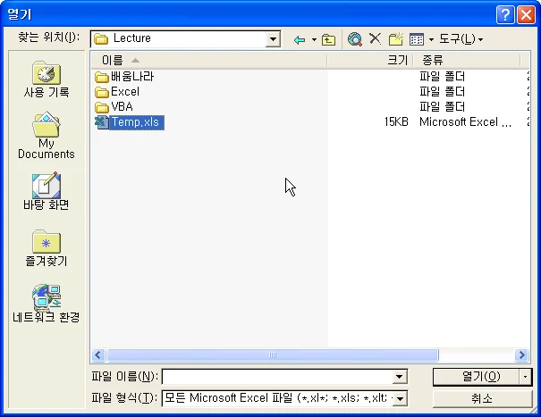The image size is (541, 417).
Task: Sort by the 이름 column header
Action: click(x=209, y=61)
